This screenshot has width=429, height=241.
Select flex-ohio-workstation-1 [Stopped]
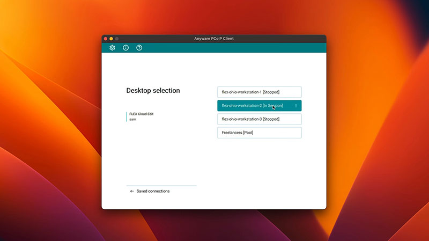(x=259, y=92)
